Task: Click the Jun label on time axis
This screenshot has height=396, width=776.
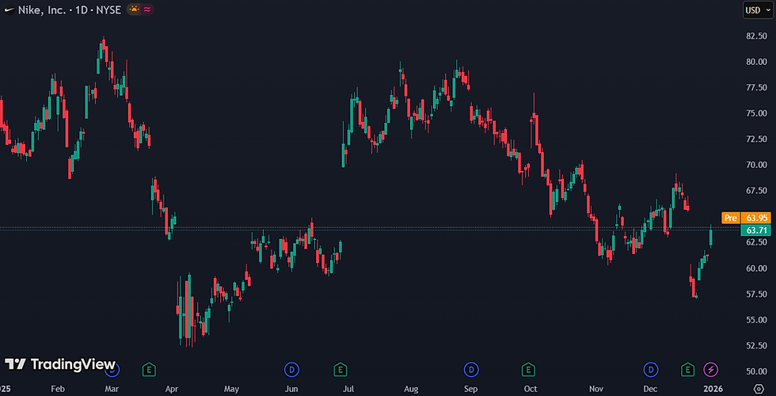Action: [291, 389]
